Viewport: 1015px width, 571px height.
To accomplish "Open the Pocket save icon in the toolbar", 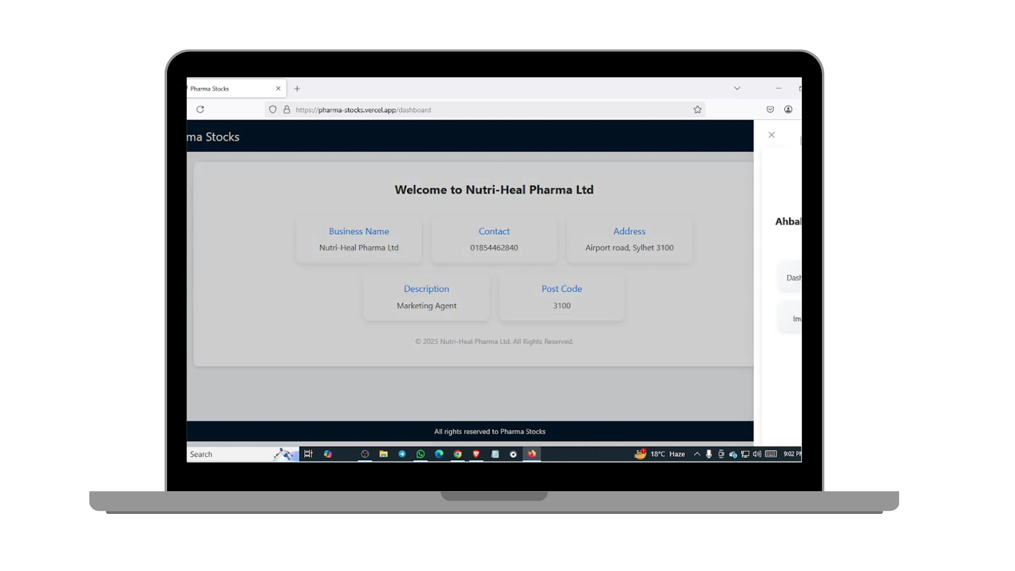I will click(770, 109).
